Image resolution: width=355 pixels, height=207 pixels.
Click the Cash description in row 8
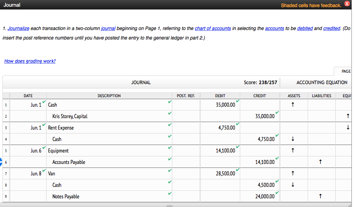tap(109, 185)
